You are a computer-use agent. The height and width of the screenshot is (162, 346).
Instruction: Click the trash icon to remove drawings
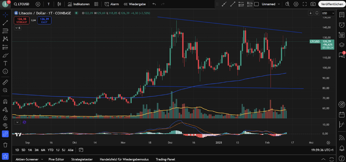tap(5, 145)
